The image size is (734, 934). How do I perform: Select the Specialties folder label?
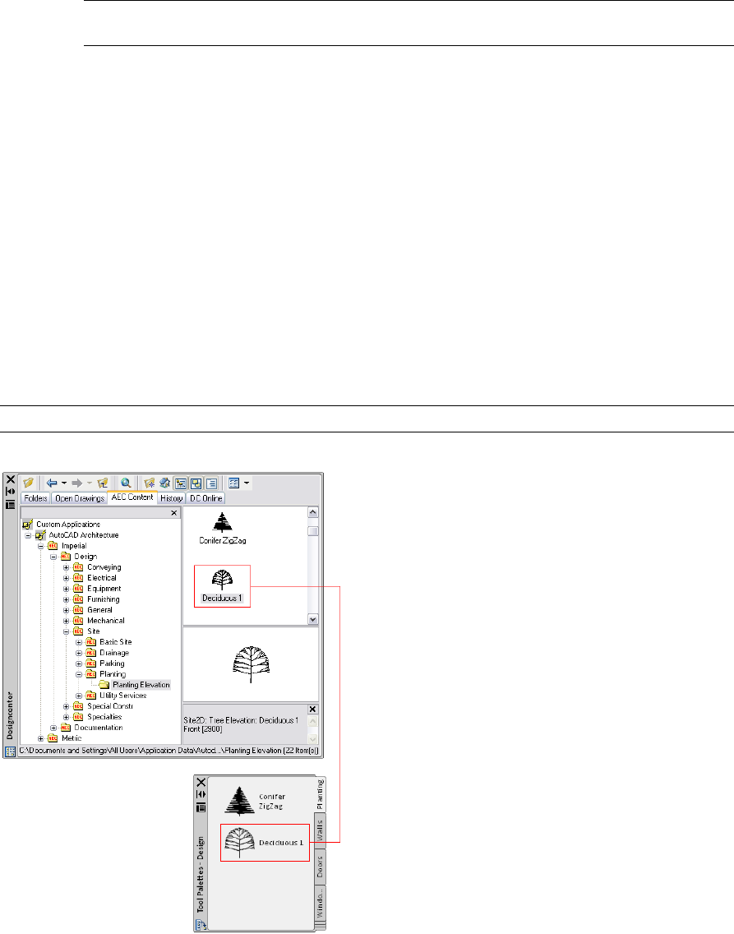(104, 717)
